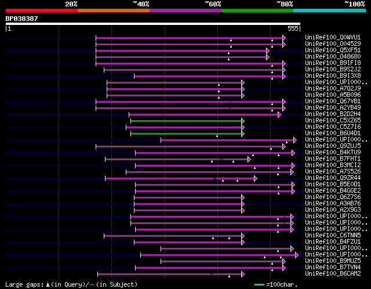Image resolution: width=371 pixels, height=289 pixels.
Task: Click the purple alignment bar for UniRef100_B9I3X8
Action: [209, 76]
